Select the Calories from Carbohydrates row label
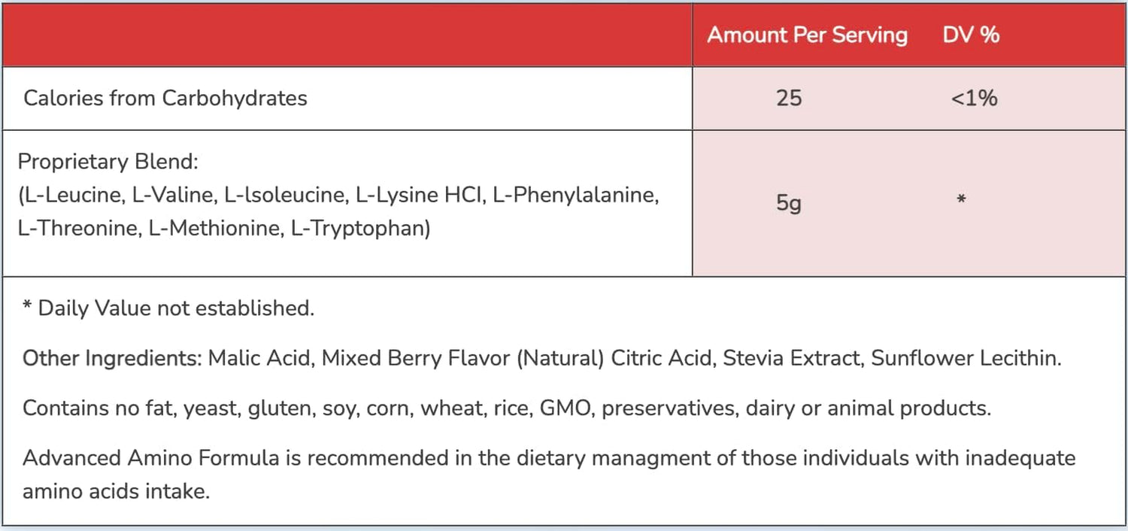Image resolution: width=1128 pixels, height=531 pixels. coord(165,99)
